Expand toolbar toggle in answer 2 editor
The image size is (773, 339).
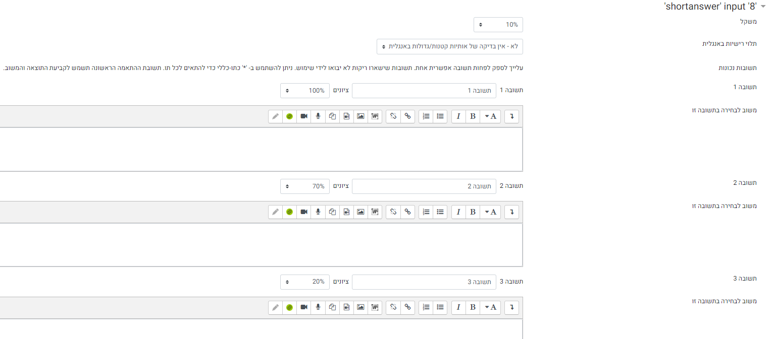click(x=511, y=212)
